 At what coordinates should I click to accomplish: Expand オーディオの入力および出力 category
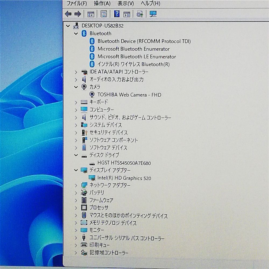[x=76, y=80]
